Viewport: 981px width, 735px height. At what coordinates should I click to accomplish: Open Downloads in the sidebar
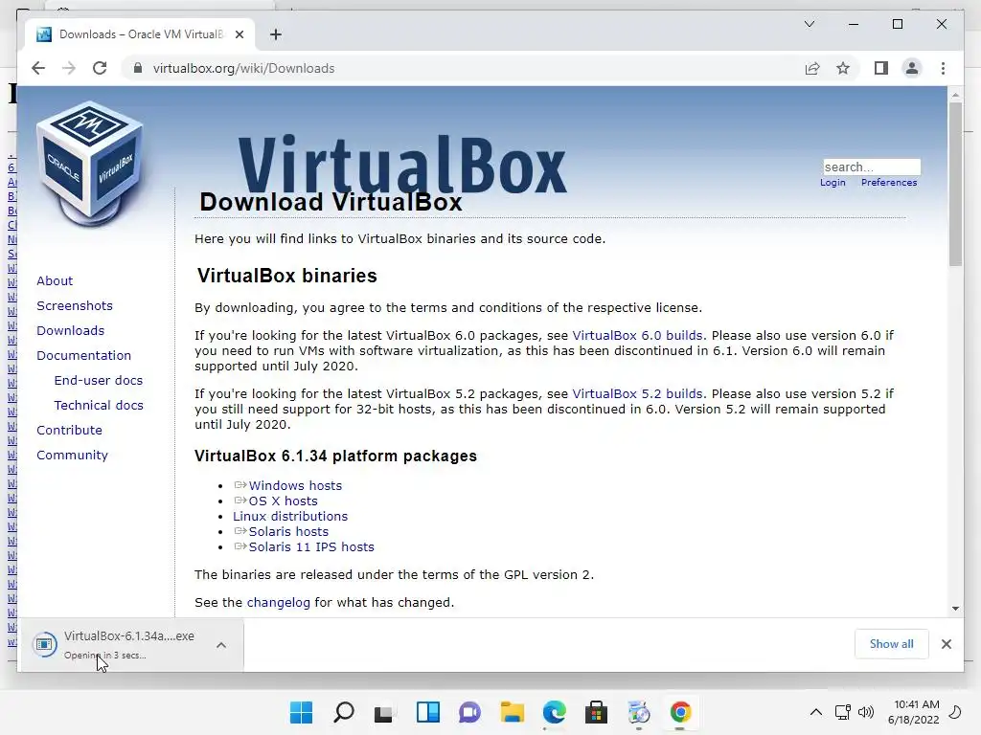pyautogui.click(x=70, y=330)
